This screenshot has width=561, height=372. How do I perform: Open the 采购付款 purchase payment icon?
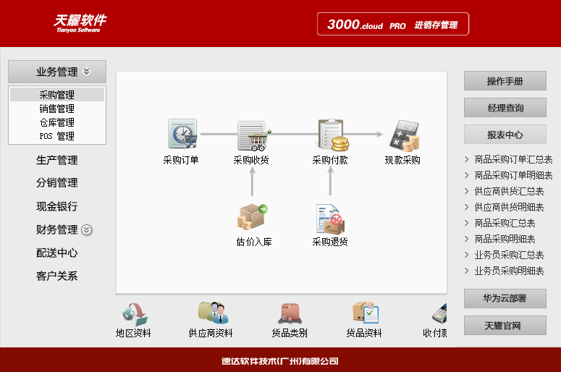(x=331, y=135)
